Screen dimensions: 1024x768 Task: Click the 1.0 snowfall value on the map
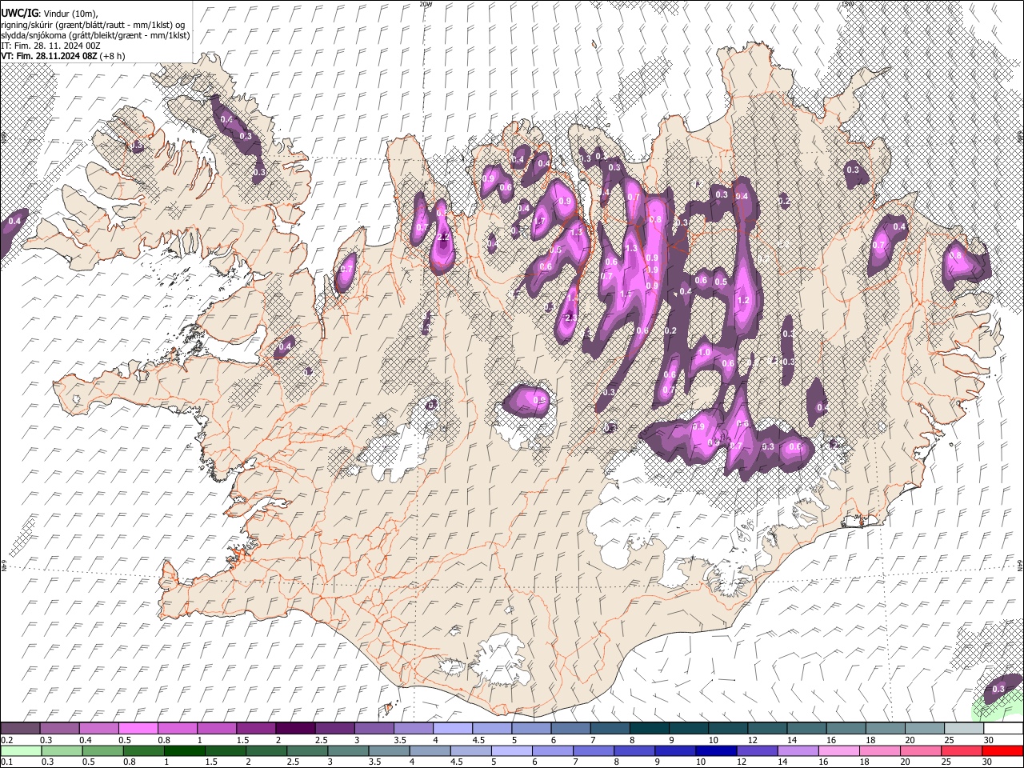click(x=705, y=352)
